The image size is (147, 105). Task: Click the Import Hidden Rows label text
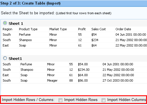coord(81,100)
